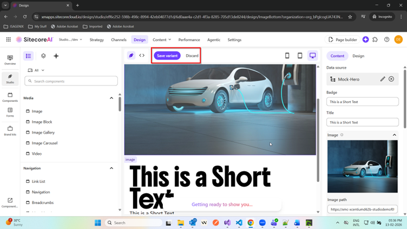Open the Studio/dev project dropdown

[70, 40]
